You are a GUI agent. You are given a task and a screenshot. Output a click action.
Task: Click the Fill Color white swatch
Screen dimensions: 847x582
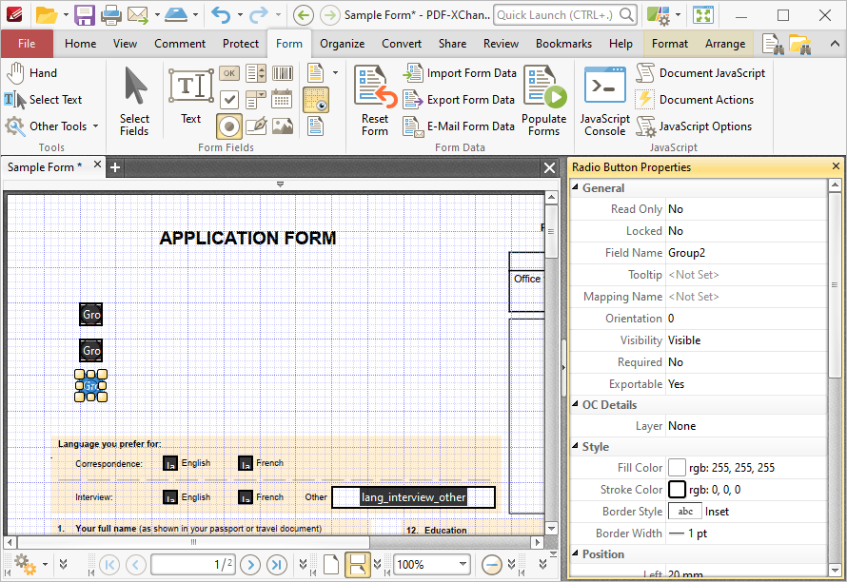pos(677,468)
